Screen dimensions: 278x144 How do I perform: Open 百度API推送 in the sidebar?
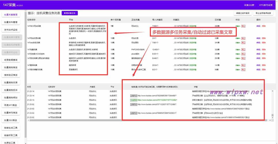tap(11, 105)
